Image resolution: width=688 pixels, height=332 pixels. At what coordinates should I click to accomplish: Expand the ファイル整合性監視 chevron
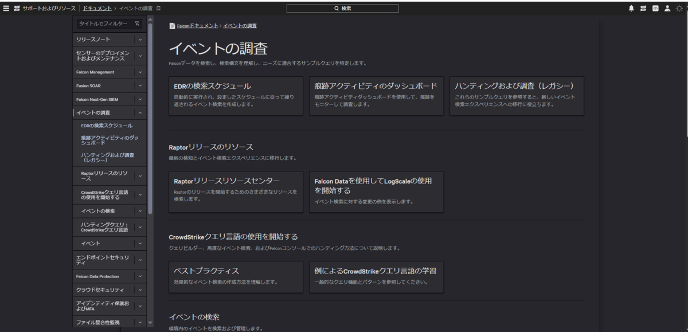(140, 322)
